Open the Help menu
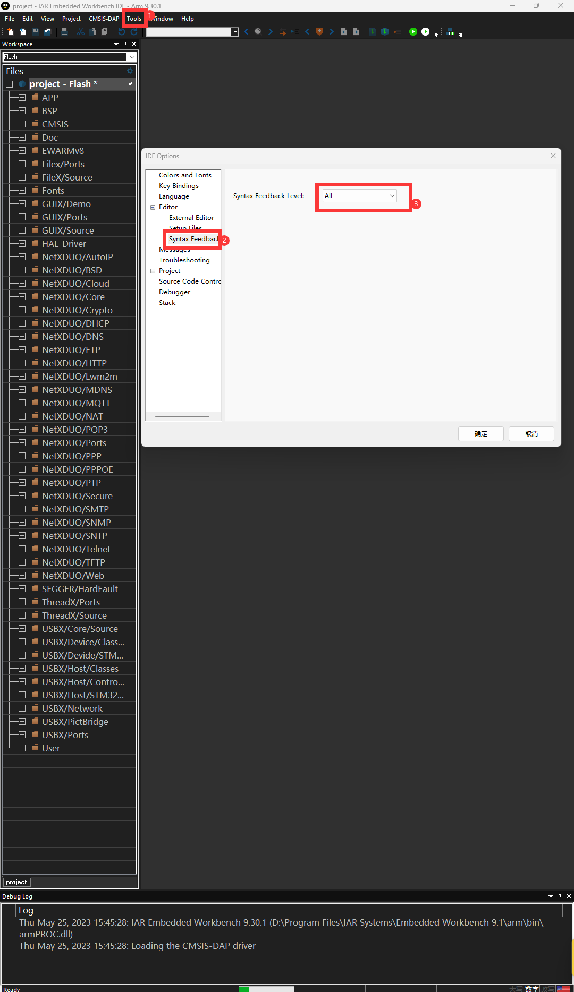The width and height of the screenshot is (574, 992). (188, 19)
